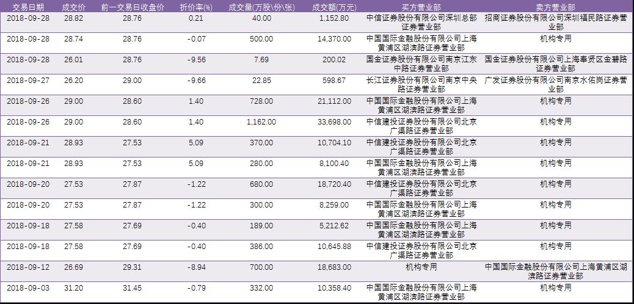
Task: Select the 29.31 previous close cell
Action: pyautogui.click(x=132, y=267)
